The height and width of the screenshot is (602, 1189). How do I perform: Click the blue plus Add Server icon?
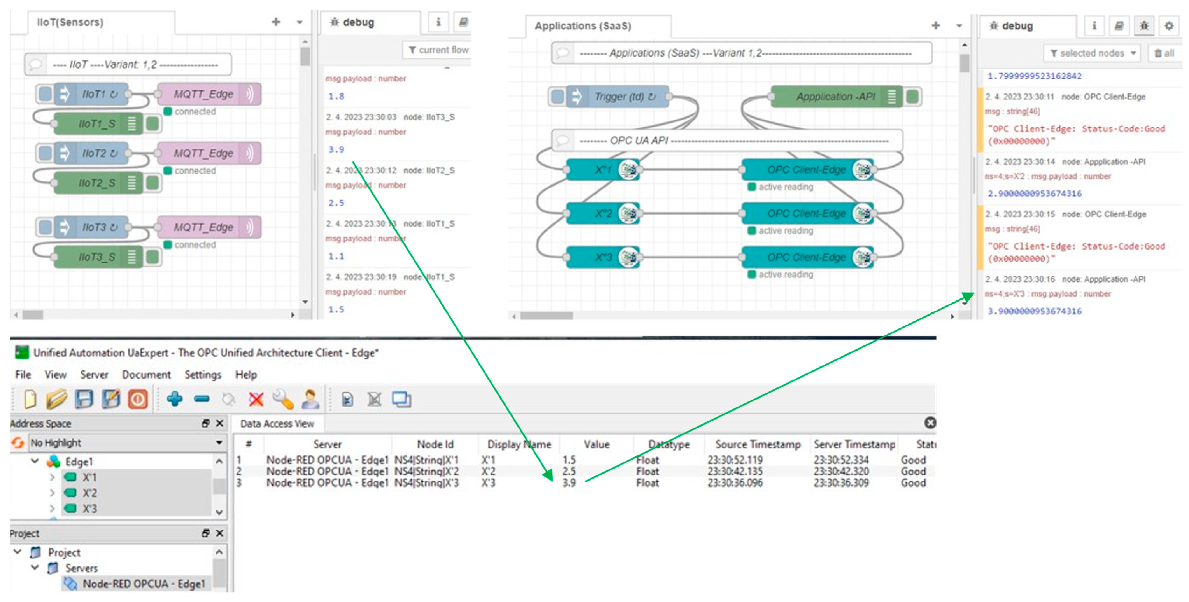(x=175, y=399)
